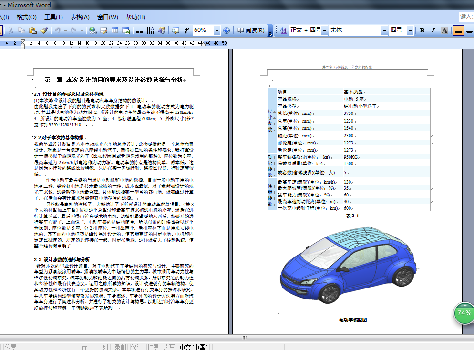
Task: Toggle 改写 overtype mode in status bar
Action: tap(169, 347)
